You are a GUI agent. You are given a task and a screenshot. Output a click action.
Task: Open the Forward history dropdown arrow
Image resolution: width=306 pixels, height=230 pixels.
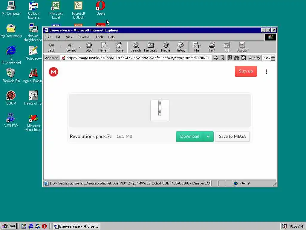tap(79, 47)
